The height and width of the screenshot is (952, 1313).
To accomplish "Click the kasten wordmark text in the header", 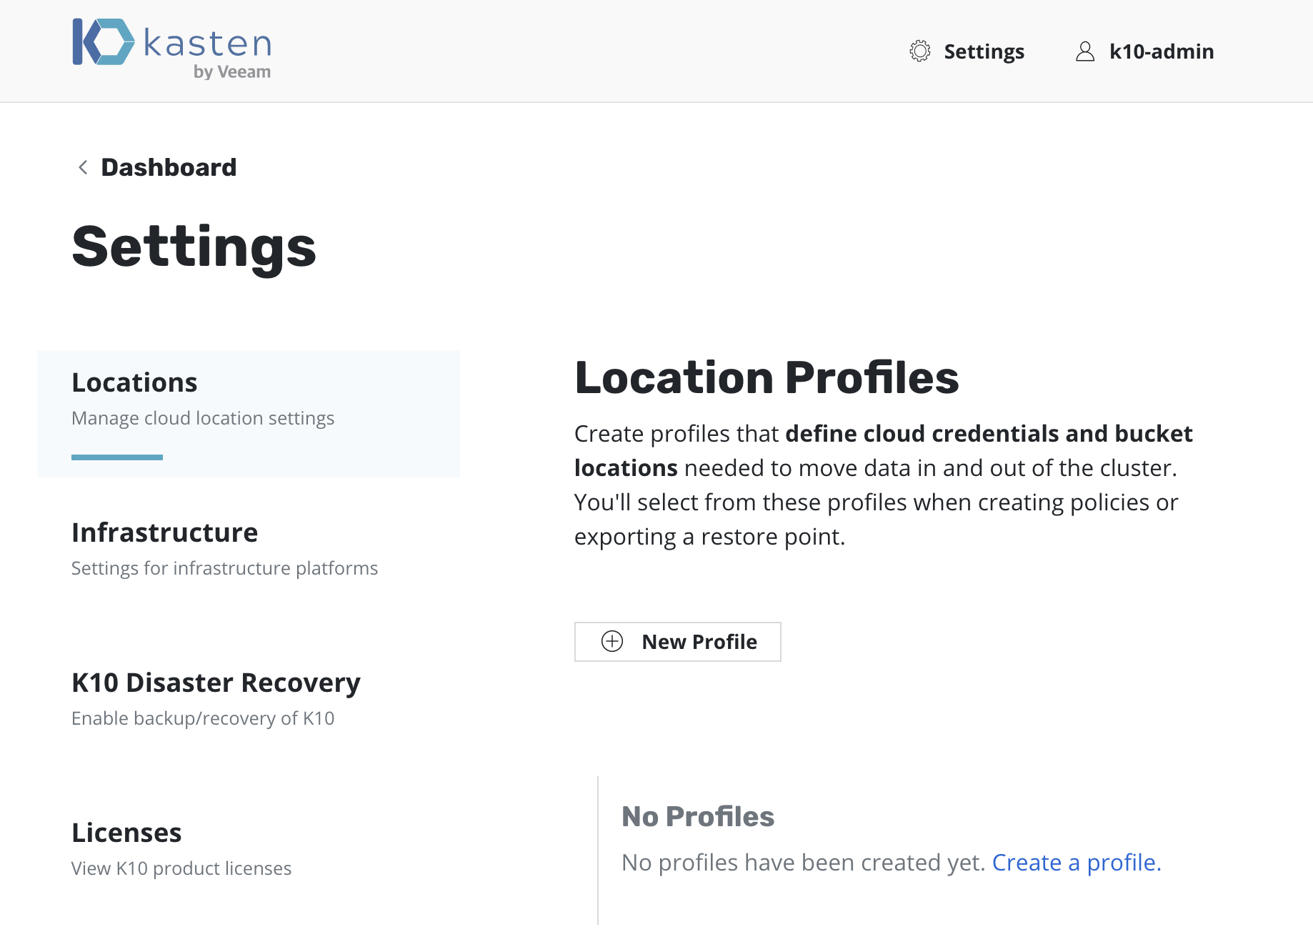I will coord(207,44).
